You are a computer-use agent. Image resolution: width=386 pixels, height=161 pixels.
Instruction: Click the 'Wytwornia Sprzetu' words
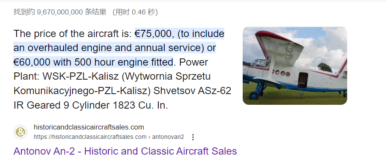click(x=166, y=76)
